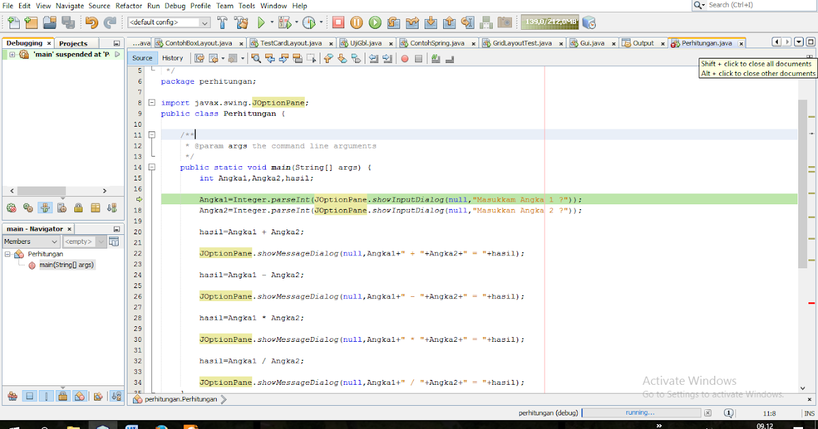Switch to the TestCardLayout.java tab
This screenshot has height=429, width=818.
click(291, 43)
